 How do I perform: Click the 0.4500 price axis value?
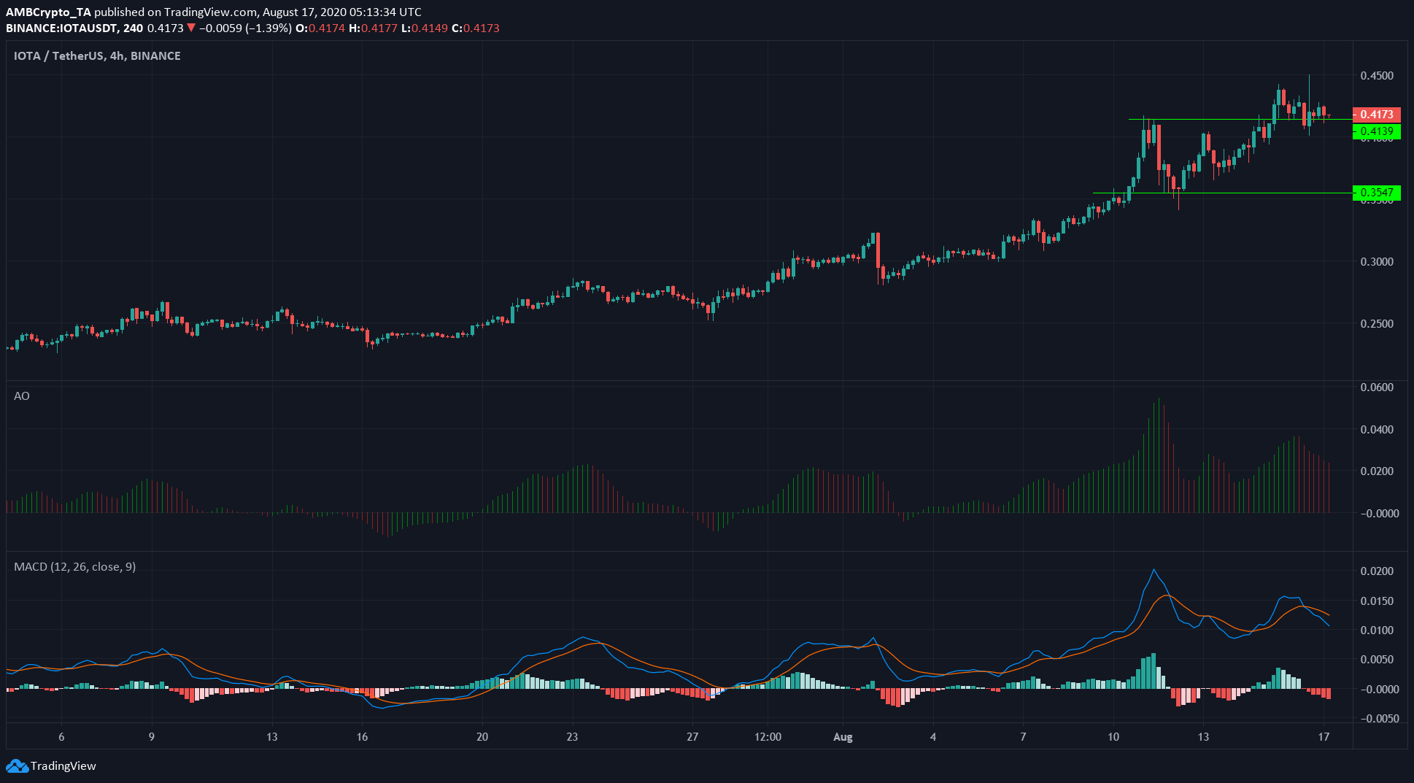click(1377, 75)
